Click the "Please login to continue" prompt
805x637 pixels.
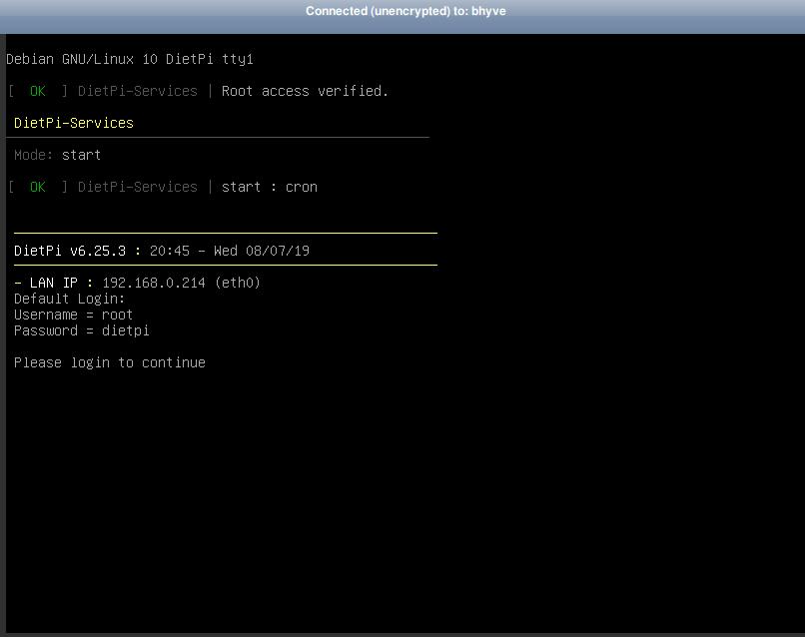[x=110, y=362]
